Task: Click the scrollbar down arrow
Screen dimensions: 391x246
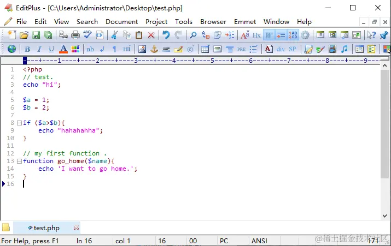Action: point(384,216)
